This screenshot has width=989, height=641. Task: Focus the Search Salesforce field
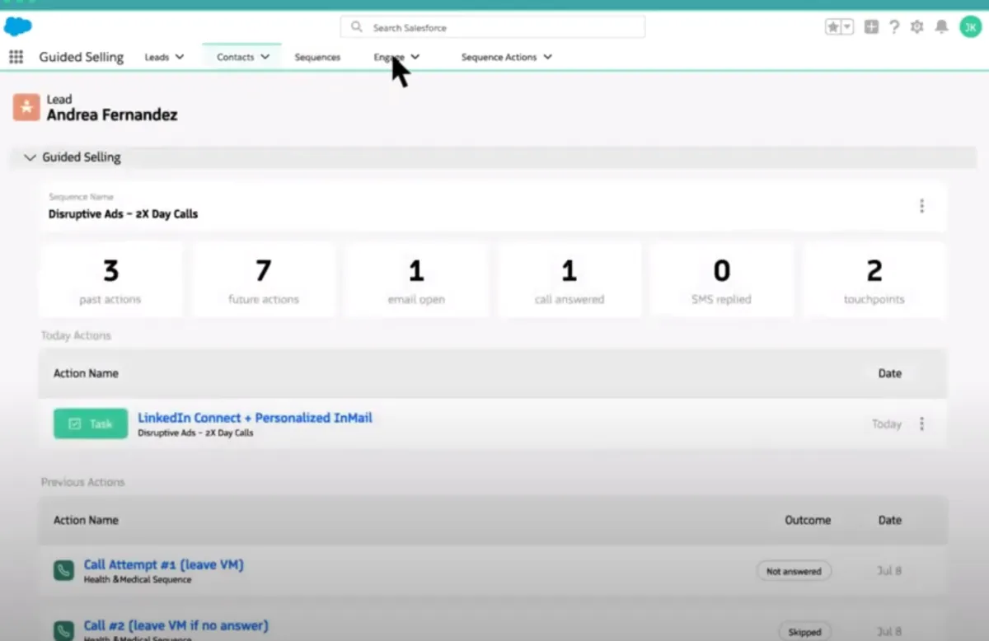pos(493,27)
